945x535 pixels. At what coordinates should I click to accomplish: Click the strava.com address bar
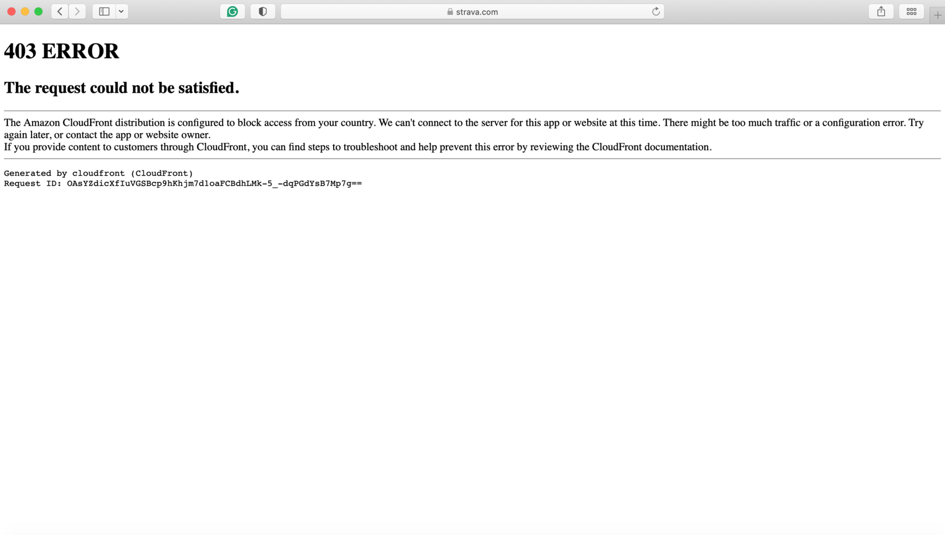pyautogui.click(x=472, y=11)
